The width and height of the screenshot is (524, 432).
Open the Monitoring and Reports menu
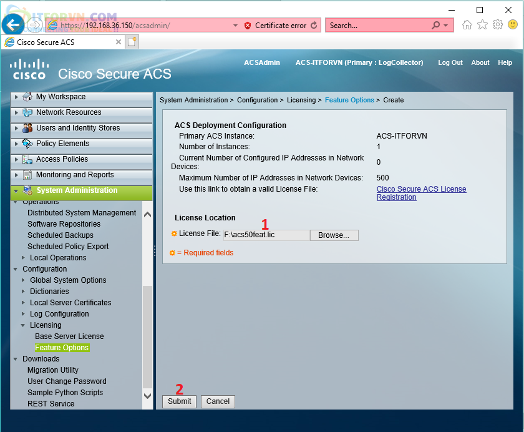click(x=74, y=175)
